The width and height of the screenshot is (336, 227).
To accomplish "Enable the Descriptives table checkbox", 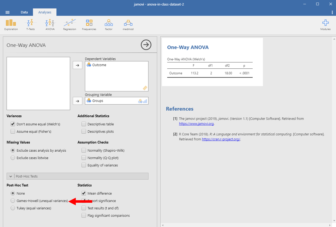I will (x=84, y=124).
